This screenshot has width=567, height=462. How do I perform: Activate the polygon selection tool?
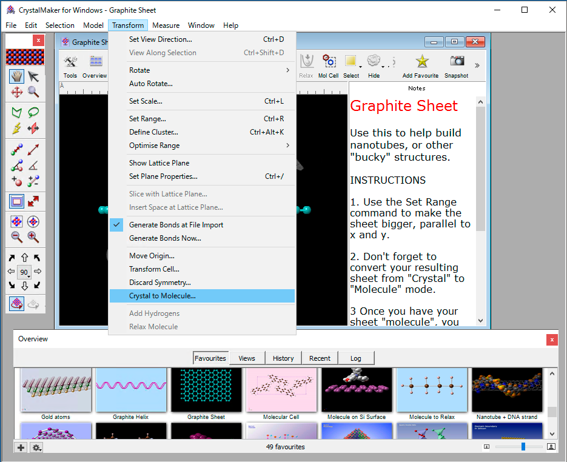(16, 112)
